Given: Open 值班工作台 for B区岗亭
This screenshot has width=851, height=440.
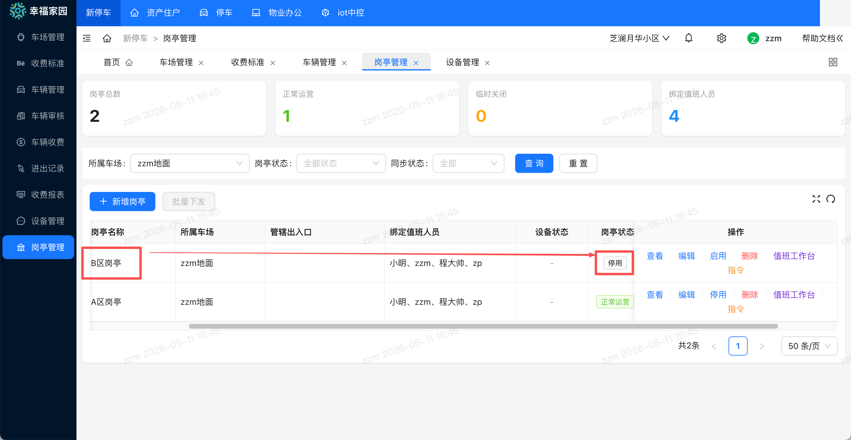Looking at the screenshot, I should coord(794,256).
